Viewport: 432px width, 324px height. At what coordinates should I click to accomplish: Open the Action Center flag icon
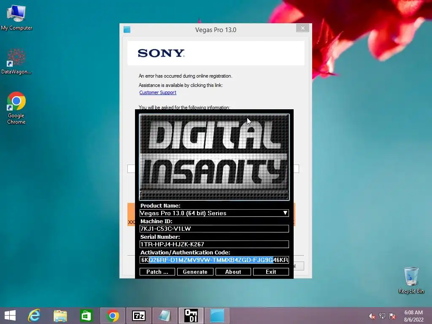coord(392,316)
